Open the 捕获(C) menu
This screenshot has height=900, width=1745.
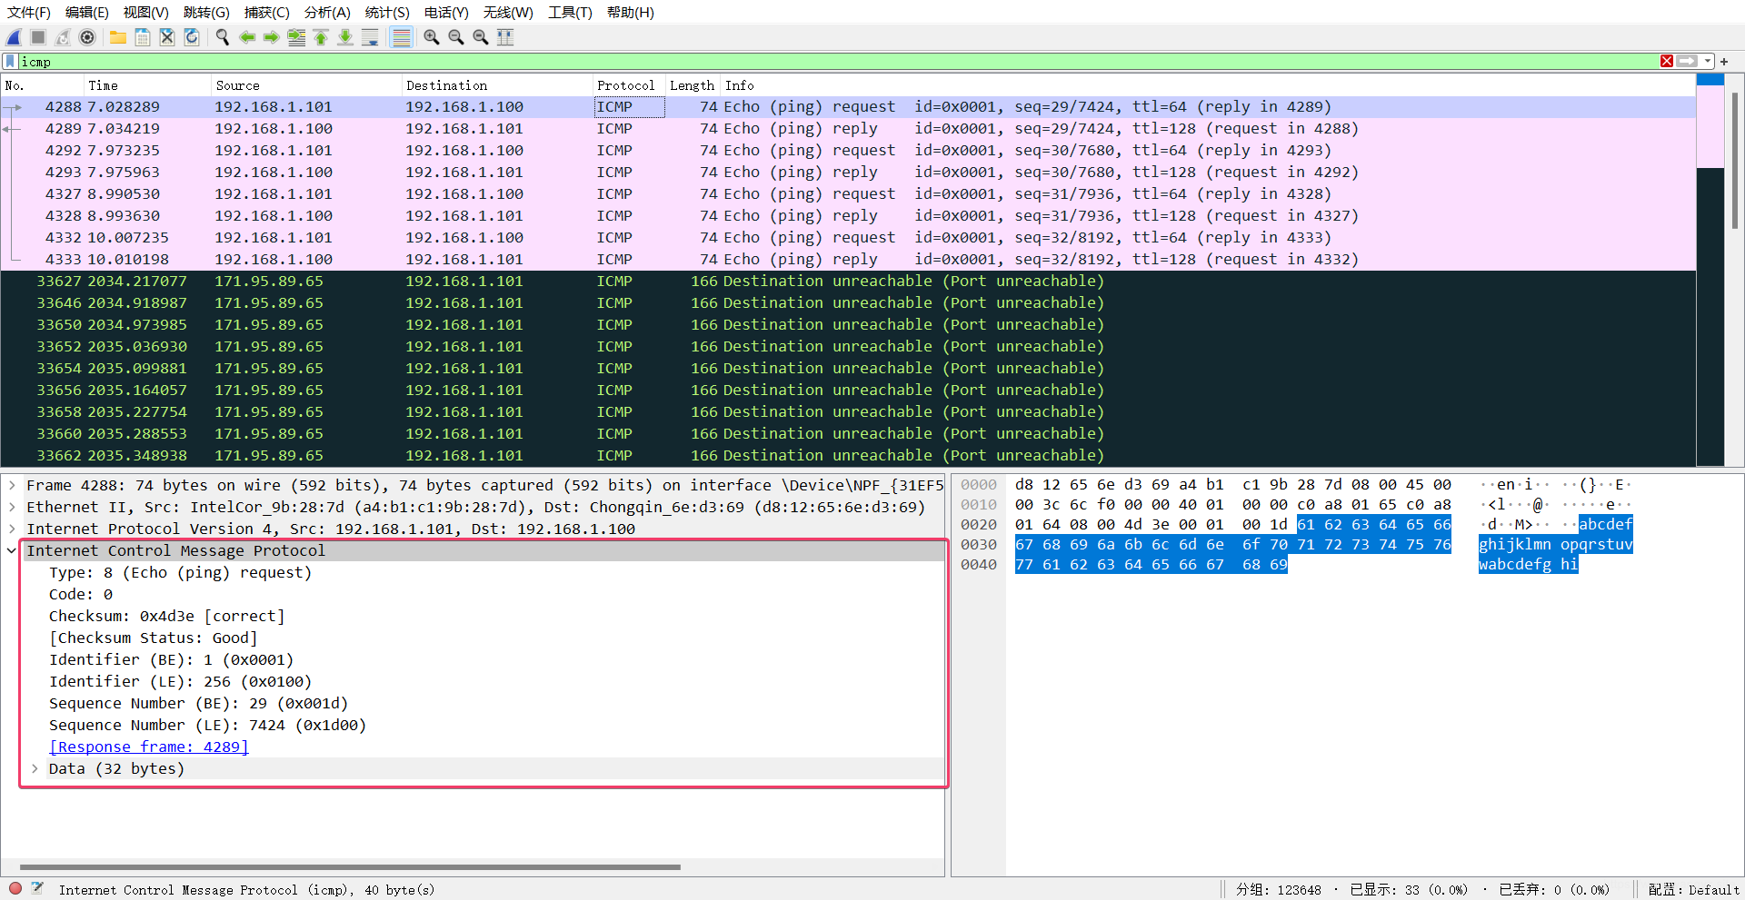point(267,12)
